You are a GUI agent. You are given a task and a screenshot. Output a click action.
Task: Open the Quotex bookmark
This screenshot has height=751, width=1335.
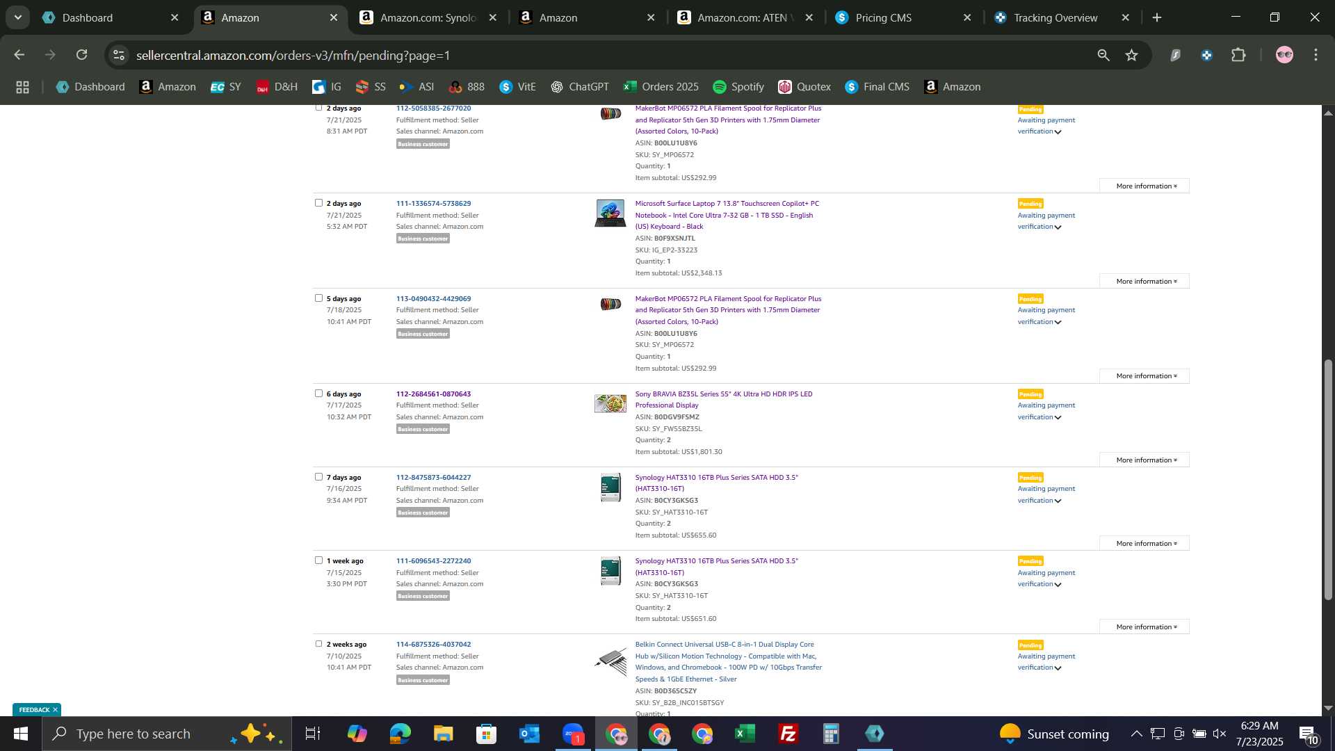[x=804, y=87]
